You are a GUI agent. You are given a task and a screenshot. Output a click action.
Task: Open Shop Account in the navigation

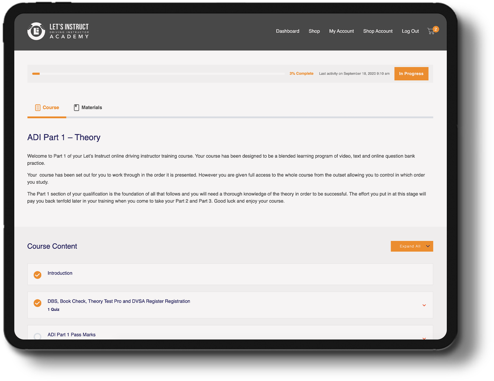click(378, 31)
